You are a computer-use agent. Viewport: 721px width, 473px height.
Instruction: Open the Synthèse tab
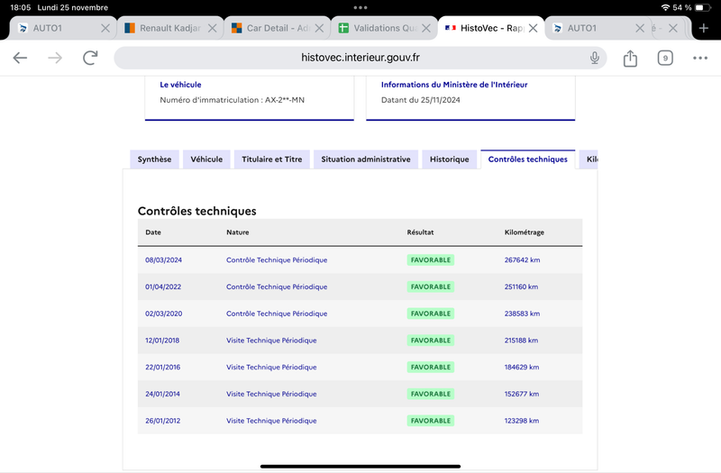click(154, 159)
